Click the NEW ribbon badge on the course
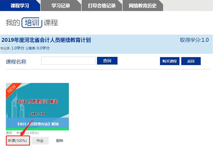This screenshot has height=150, width=213. click(12, 89)
